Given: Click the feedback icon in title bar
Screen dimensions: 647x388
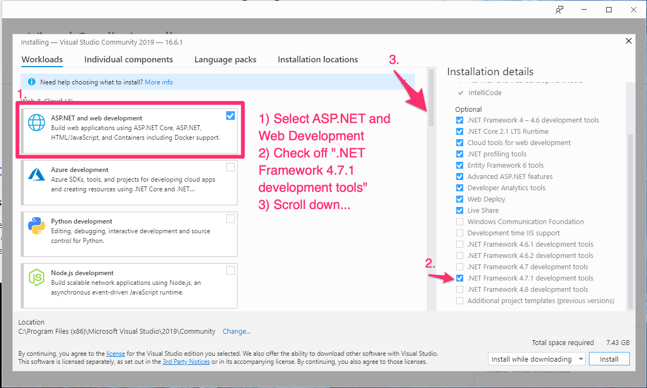Looking at the screenshot, I should (x=559, y=10).
